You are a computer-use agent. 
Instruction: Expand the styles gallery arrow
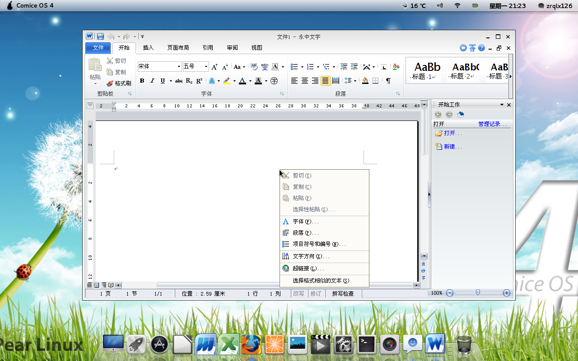511,77
